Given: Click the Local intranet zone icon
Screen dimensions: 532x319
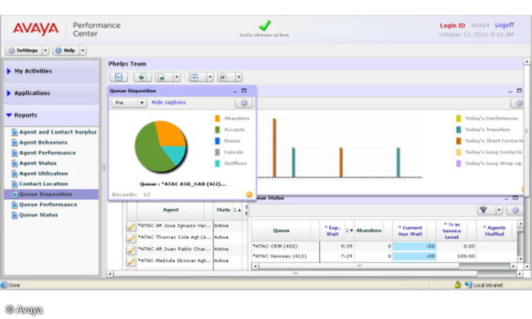Looking at the screenshot, I should click(468, 285).
